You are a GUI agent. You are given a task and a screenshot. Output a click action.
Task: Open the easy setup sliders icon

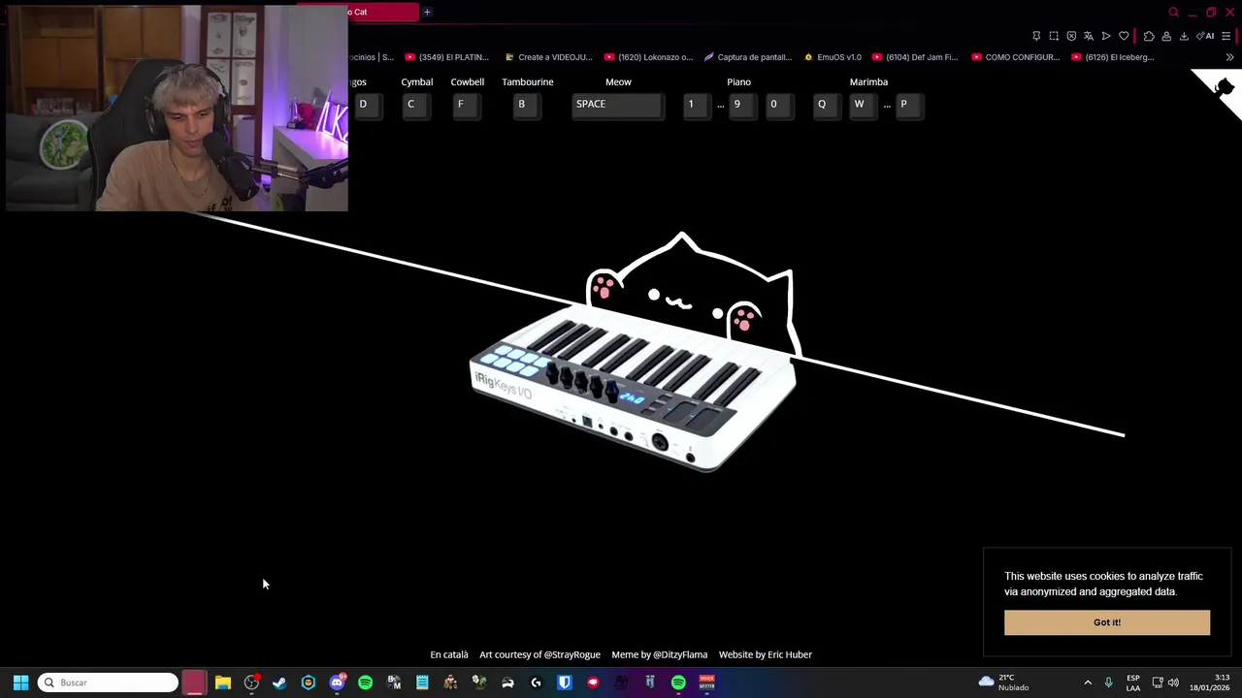tap(1226, 36)
